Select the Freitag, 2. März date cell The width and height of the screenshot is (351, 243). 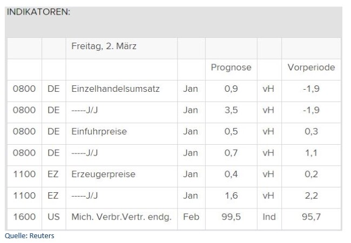pos(104,46)
